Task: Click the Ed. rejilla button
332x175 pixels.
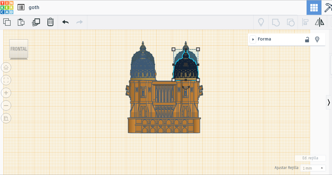Action: 310,158
